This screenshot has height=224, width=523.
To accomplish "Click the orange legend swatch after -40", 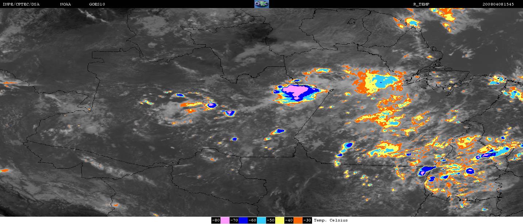I will click(298, 220).
